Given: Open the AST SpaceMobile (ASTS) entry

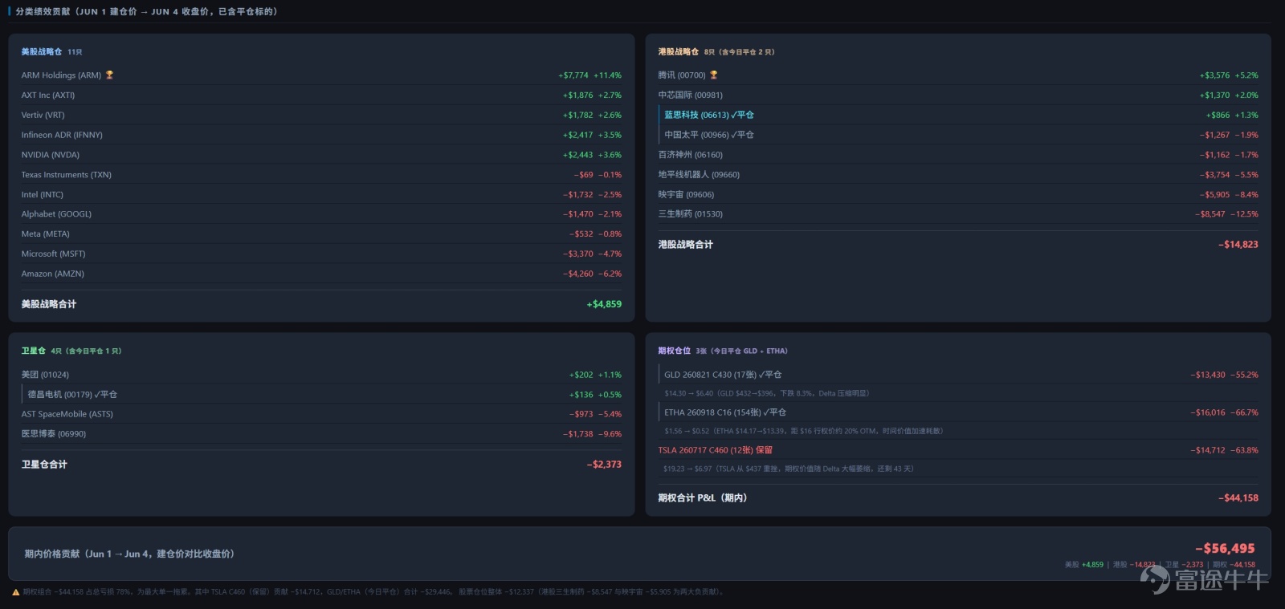Looking at the screenshot, I should [67, 414].
